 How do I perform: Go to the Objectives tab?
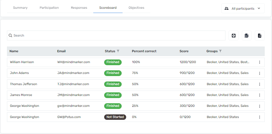point(136,8)
